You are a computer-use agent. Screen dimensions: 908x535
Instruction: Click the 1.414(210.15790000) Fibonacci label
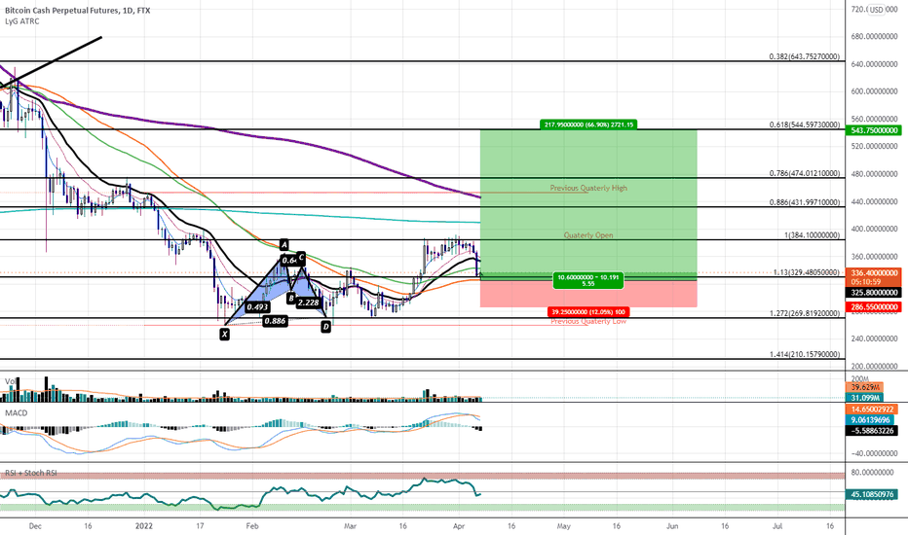click(805, 354)
